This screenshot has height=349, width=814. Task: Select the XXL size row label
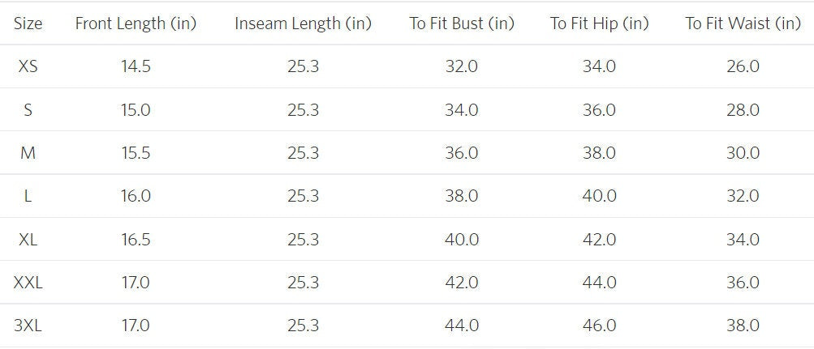point(28,283)
